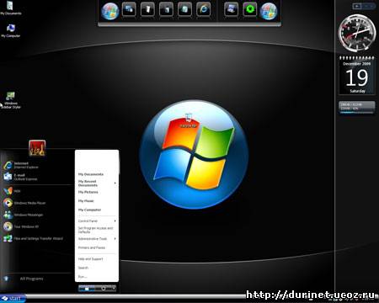This screenshot has width=379, height=303.
Task: Open Printers and Faxes
Action: [x=92, y=247]
